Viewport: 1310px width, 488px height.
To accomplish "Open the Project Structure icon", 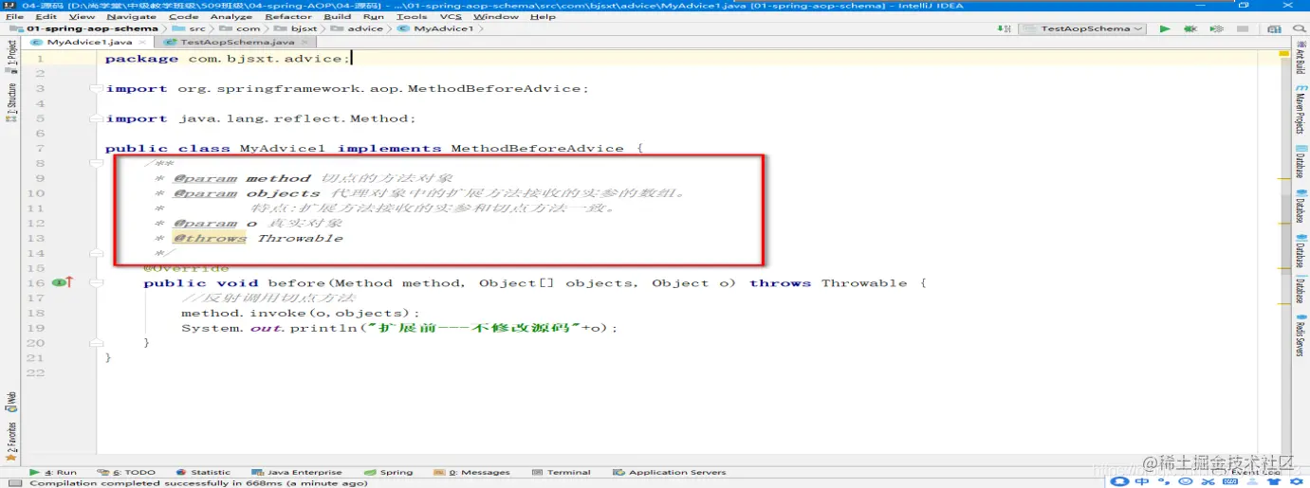I will coord(1274,28).
